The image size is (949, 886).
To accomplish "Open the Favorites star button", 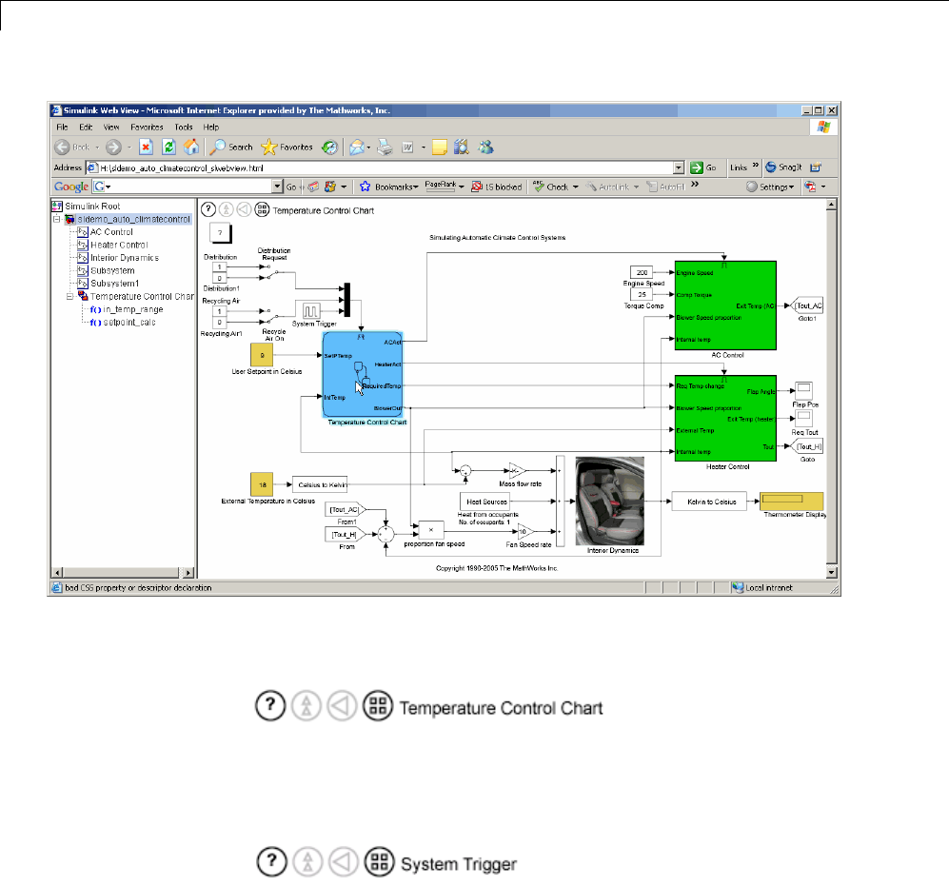I will (287, 148).
